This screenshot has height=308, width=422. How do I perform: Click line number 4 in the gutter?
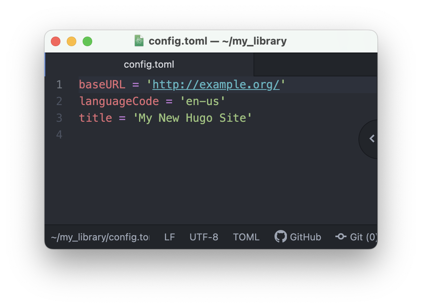click(x=59, y=135)
